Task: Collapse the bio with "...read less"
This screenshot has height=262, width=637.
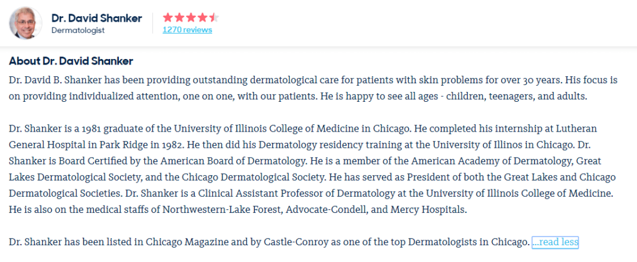Action: coord(555,242)
